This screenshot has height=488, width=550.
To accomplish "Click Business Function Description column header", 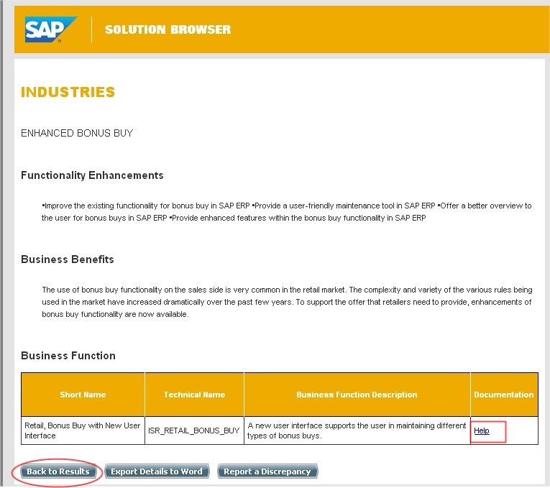I will 357,395.
